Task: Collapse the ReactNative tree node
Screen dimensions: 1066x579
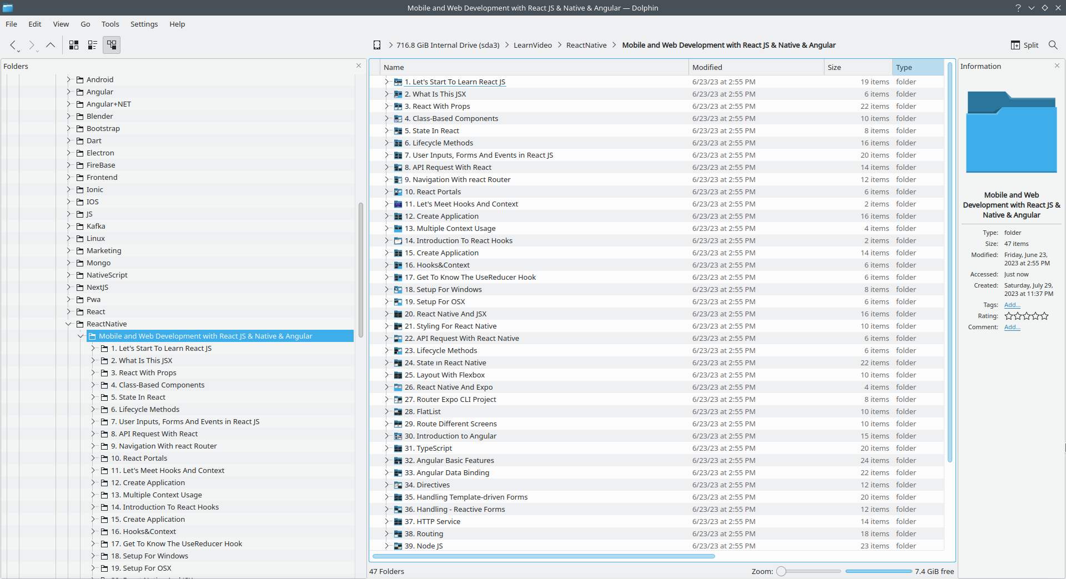Action: 69,324
